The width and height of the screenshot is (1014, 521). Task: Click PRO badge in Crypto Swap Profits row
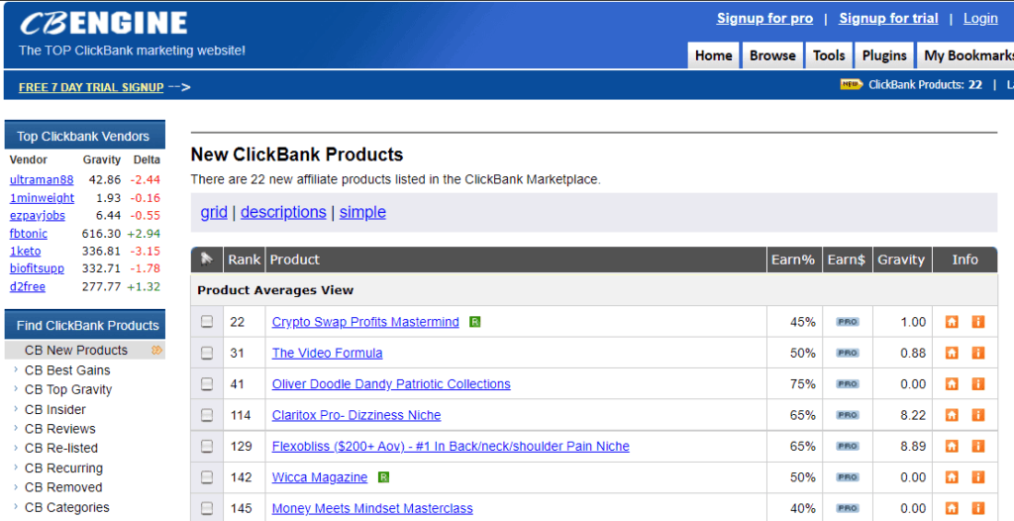point(848,322)
